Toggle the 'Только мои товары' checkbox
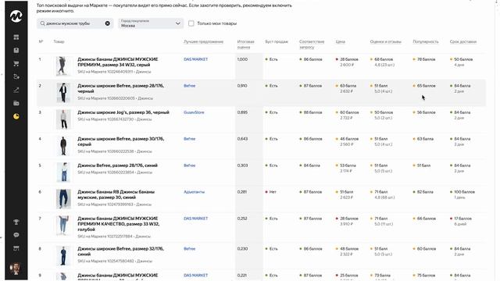The height and width of the screenshot is (281, 500). (191, 23)
